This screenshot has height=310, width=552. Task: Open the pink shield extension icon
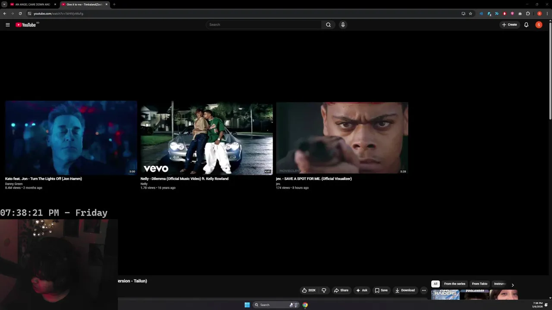coord(512,13)
